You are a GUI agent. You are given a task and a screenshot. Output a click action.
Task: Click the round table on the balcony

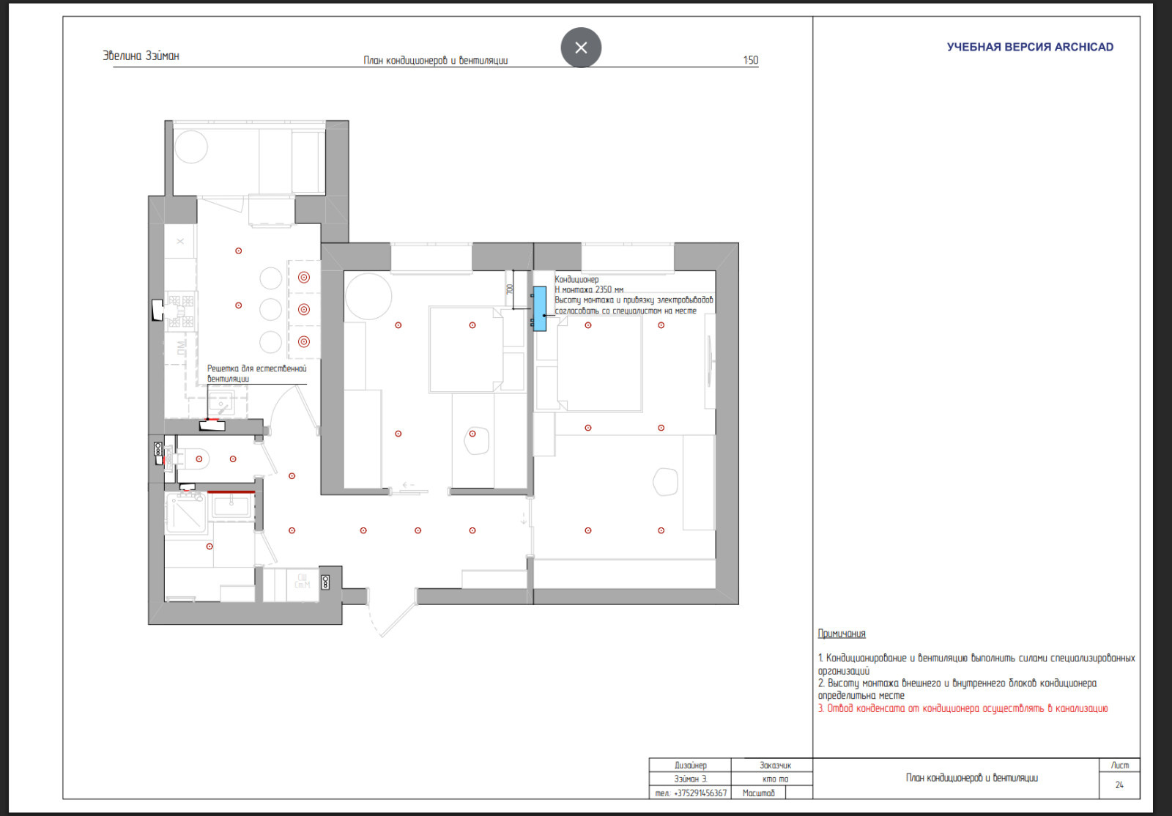[x=191, y=147]
